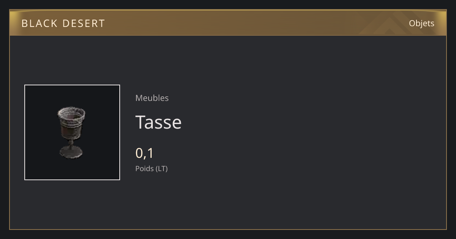Select the Meubles category label
Image resolution: width=456 pixels, height=239 pixels.
coord(152,98)
